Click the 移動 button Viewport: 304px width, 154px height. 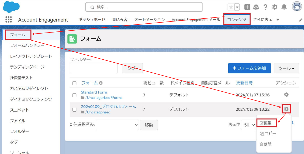(149, 125)
